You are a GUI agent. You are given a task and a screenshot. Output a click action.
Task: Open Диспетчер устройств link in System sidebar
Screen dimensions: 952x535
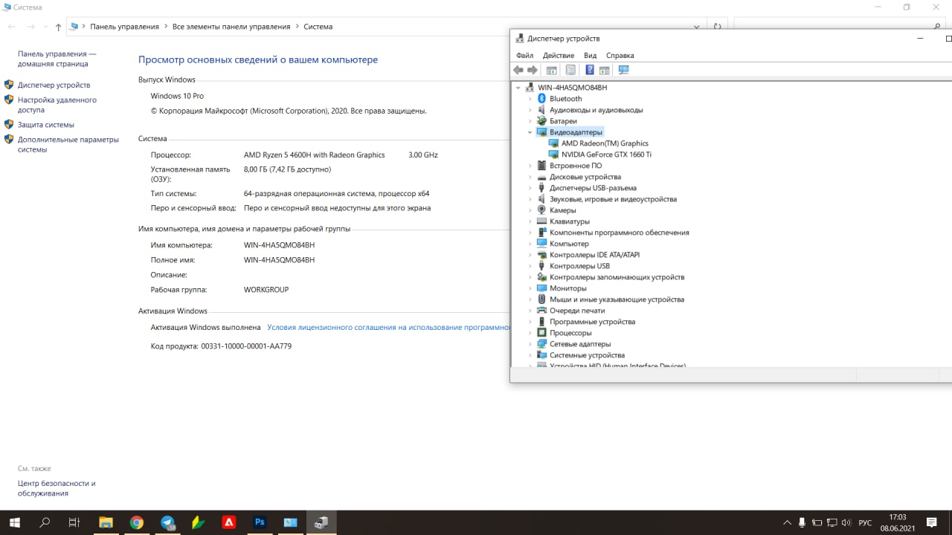pos(54,85)
